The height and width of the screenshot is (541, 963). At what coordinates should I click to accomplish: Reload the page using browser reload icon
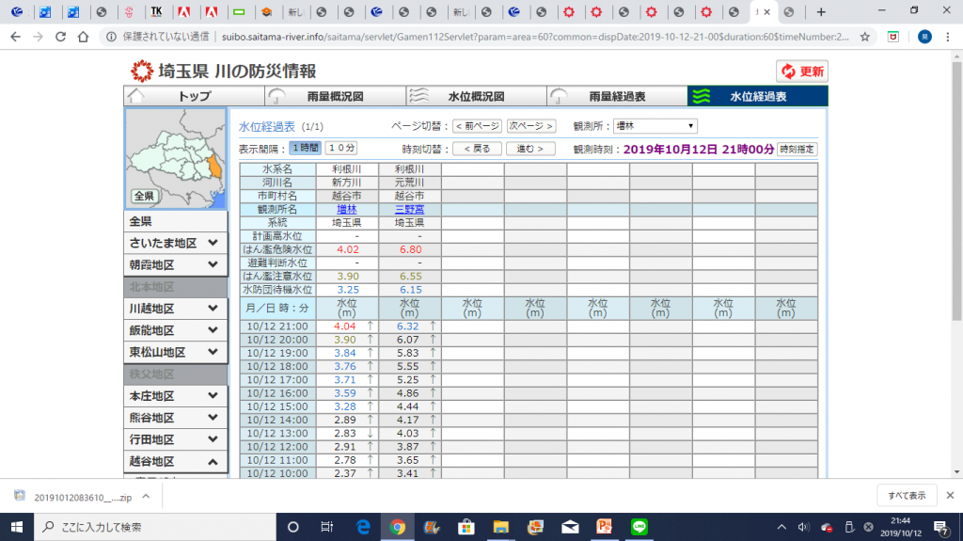(60, 37)
